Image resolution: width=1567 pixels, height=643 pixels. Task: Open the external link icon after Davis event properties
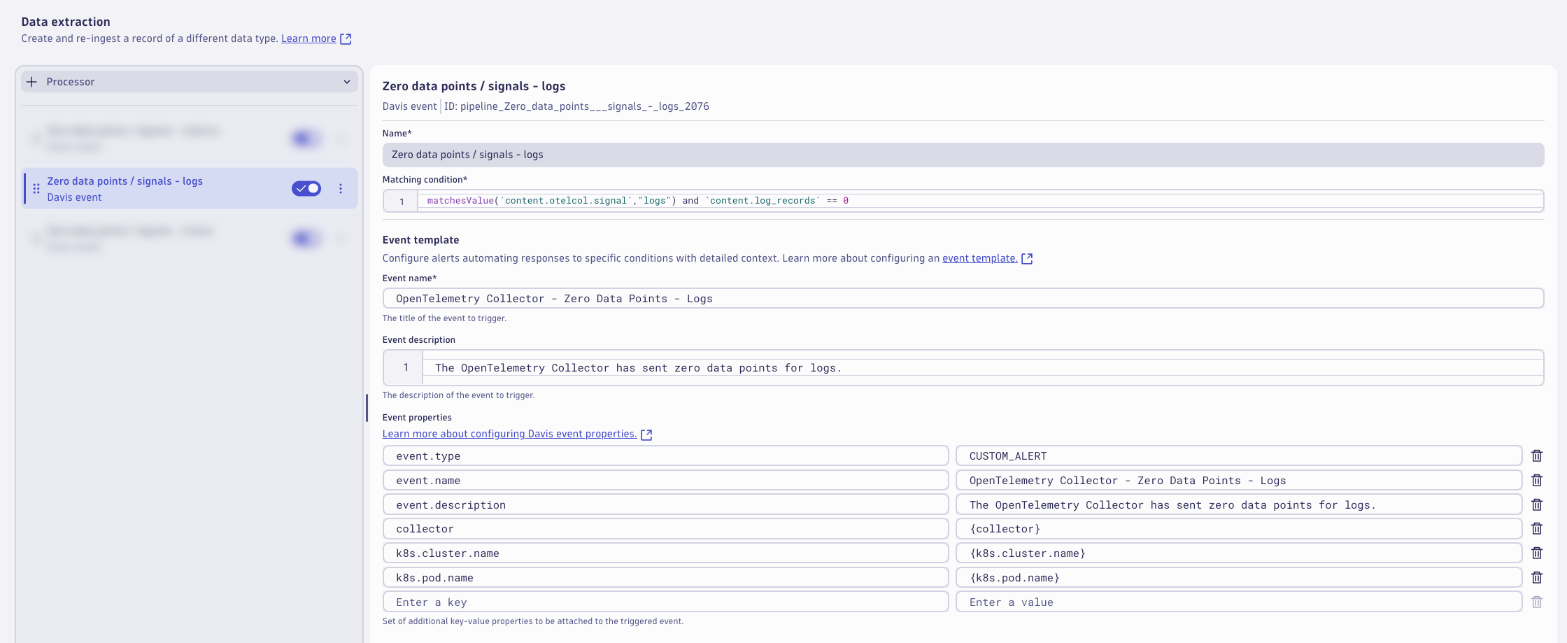click(x=646, y=434)
